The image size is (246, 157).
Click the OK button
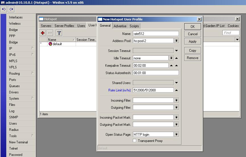tap(193, 27)
